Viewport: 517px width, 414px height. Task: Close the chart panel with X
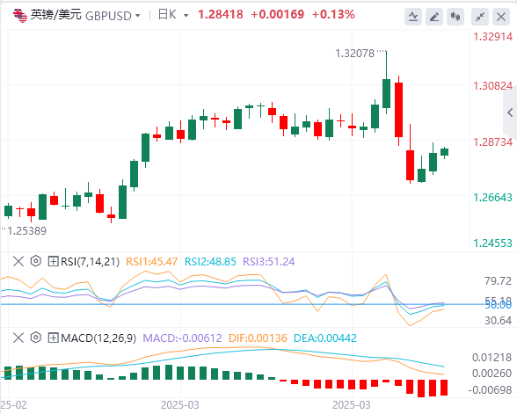click(501, 17)
